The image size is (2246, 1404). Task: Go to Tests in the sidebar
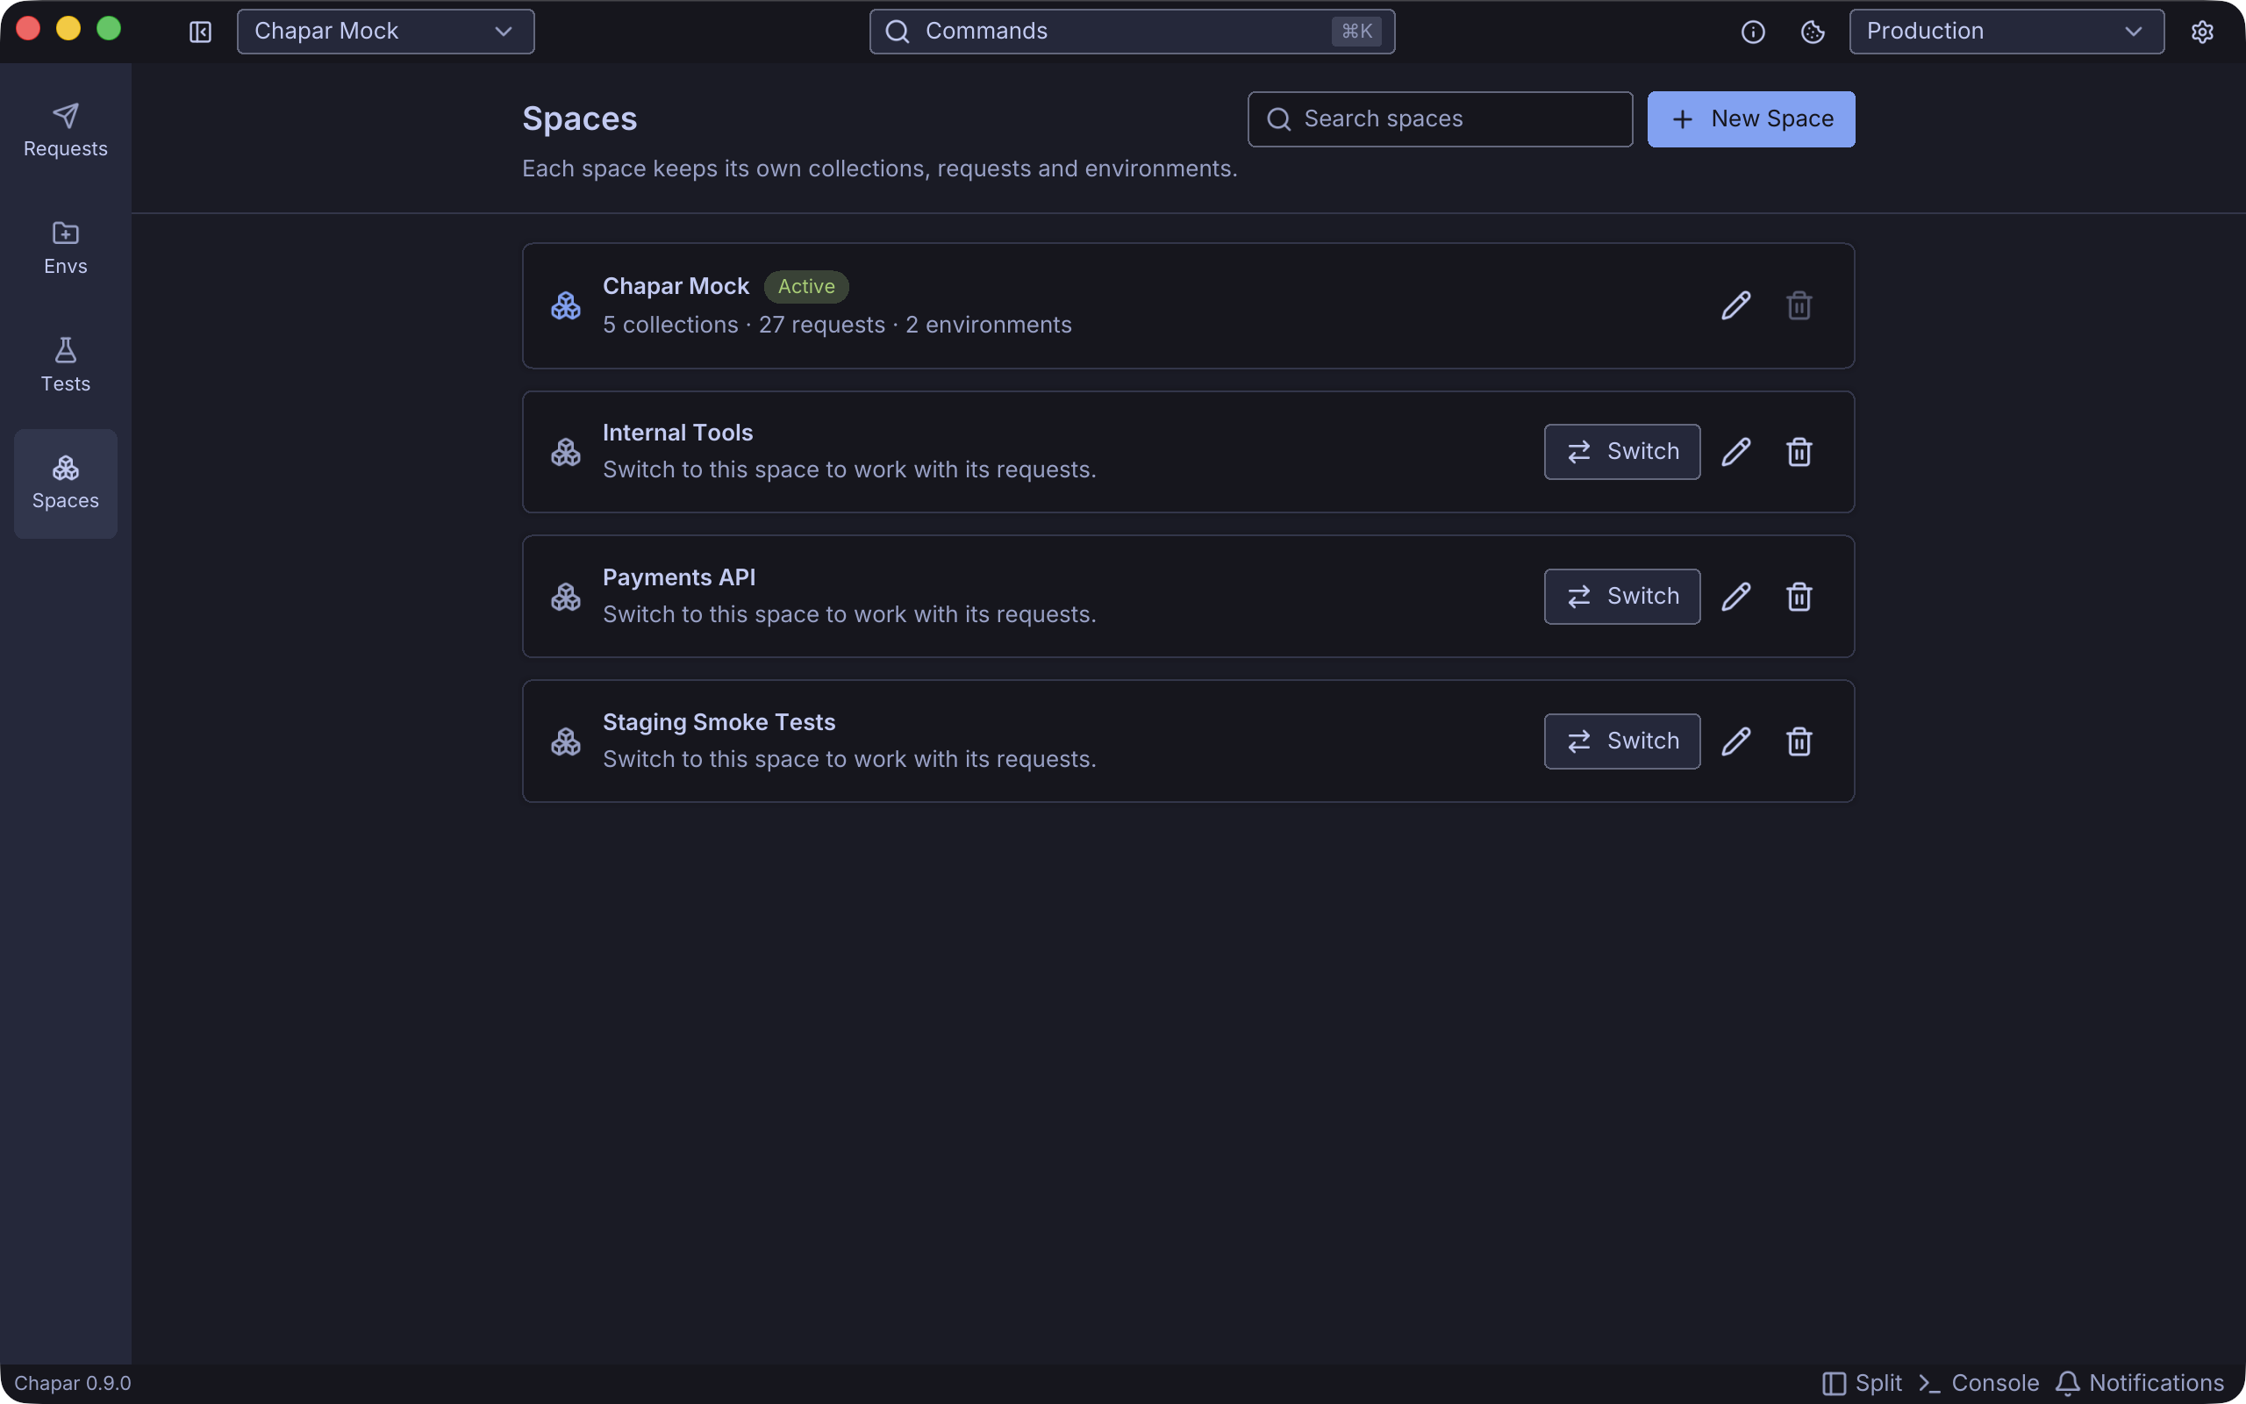coord(65,366)
